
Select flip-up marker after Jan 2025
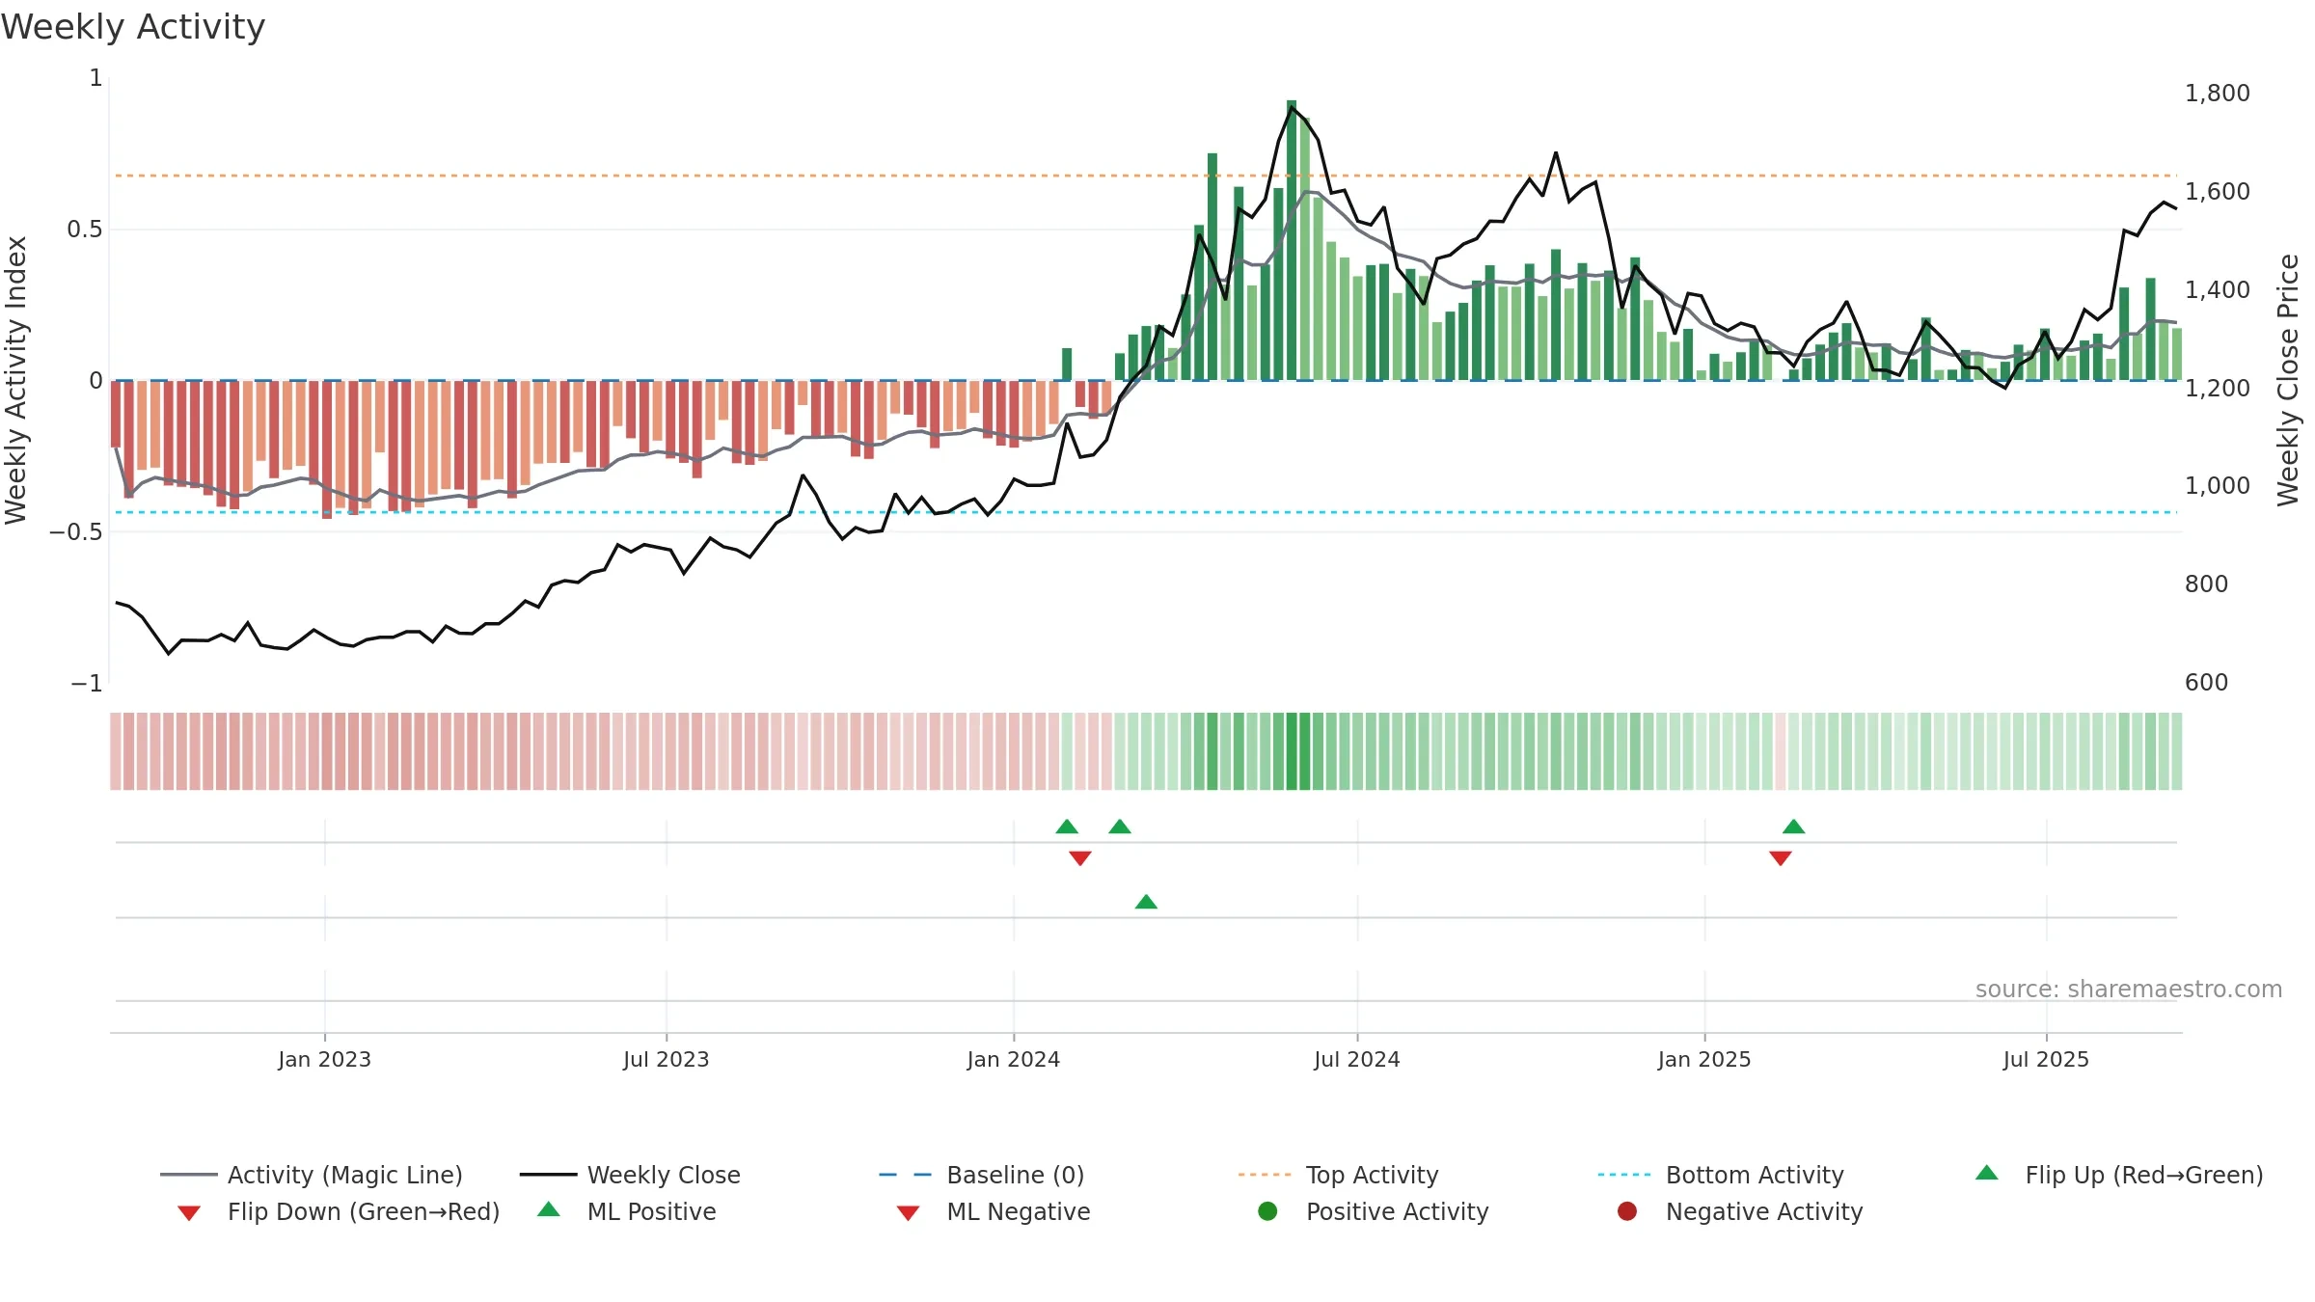pyautogui.click(x=1794, y=827)
